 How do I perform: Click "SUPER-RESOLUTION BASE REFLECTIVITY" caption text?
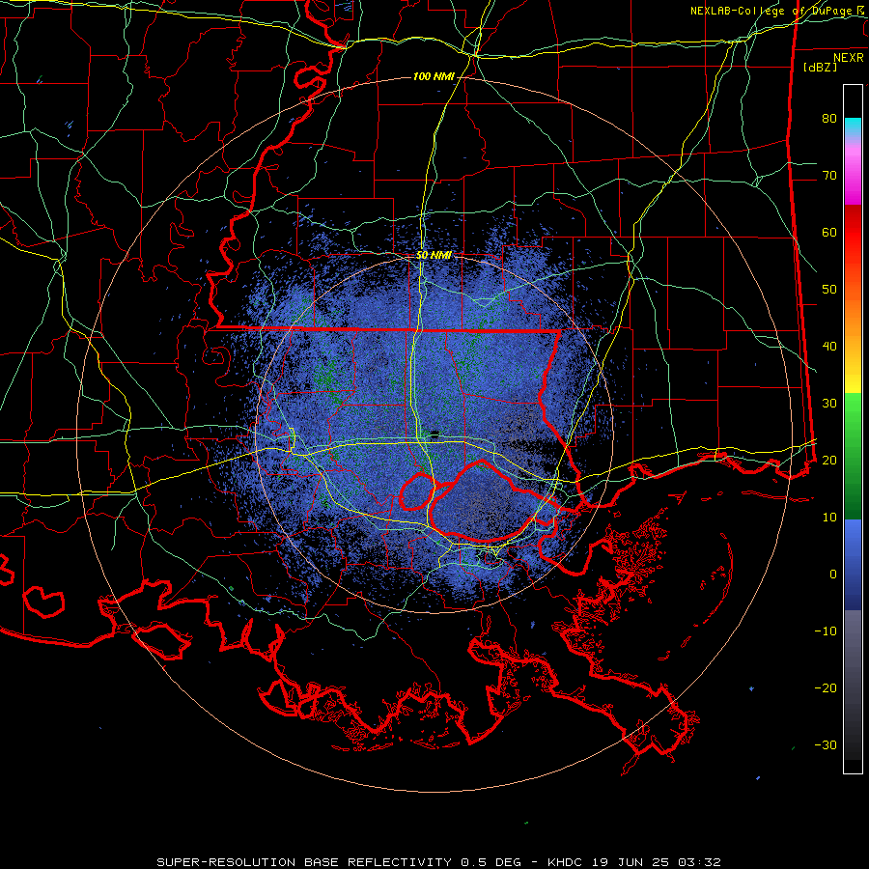pos(304,862)
